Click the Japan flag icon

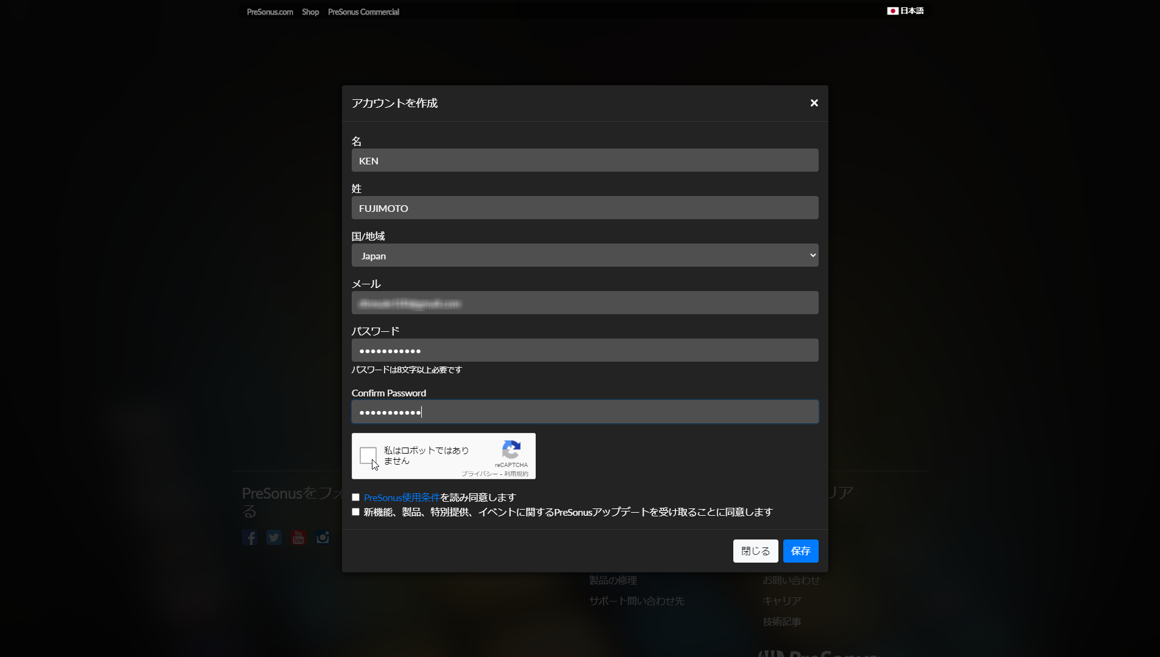point(892,11)
